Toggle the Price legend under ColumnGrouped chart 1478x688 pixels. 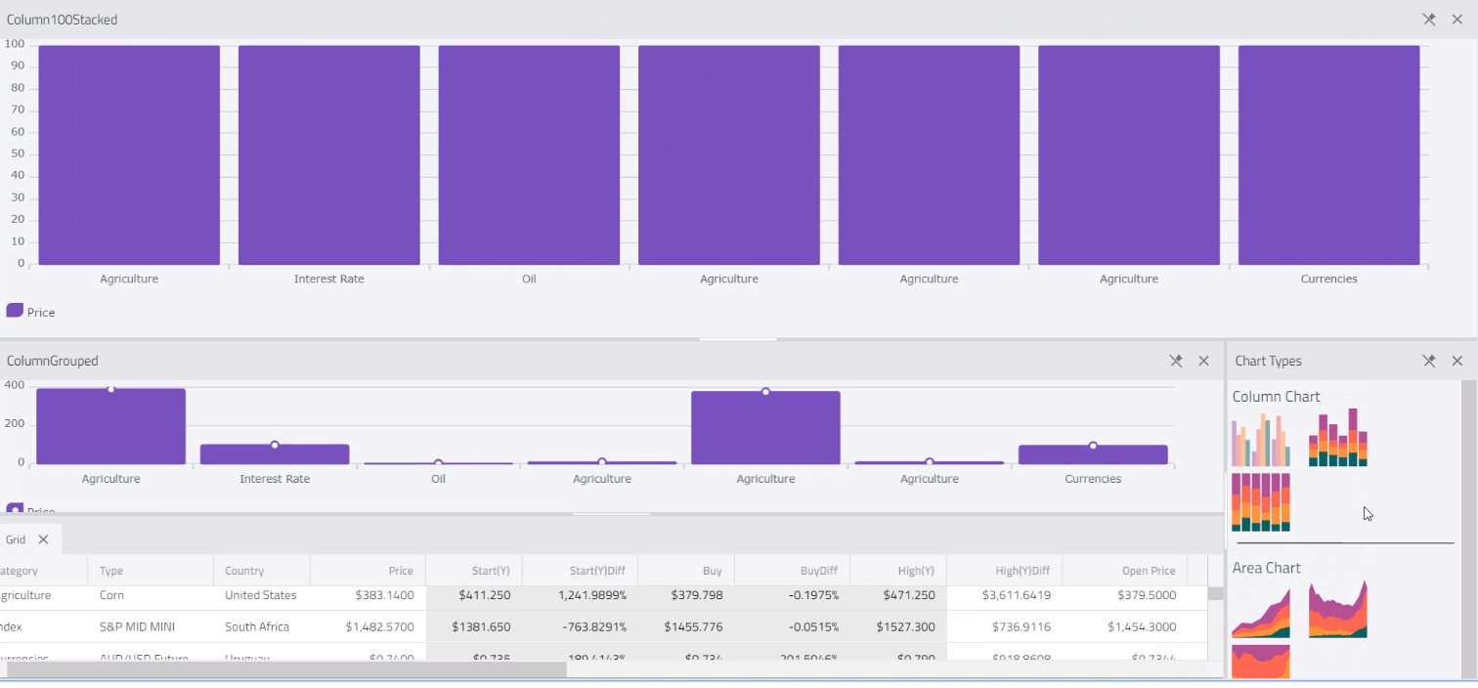click(x=32, y=509)
